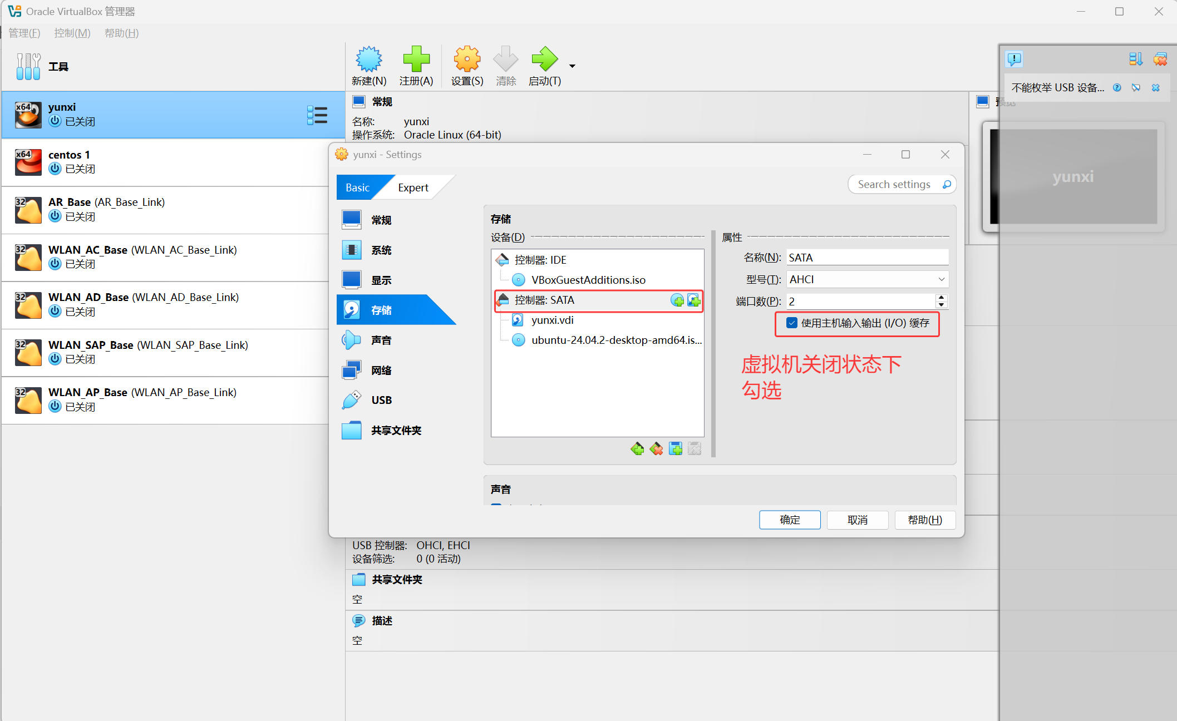Screen dimensions: 1177x721
Task: Click the 常规 section header in details pane
Action: 382,102
